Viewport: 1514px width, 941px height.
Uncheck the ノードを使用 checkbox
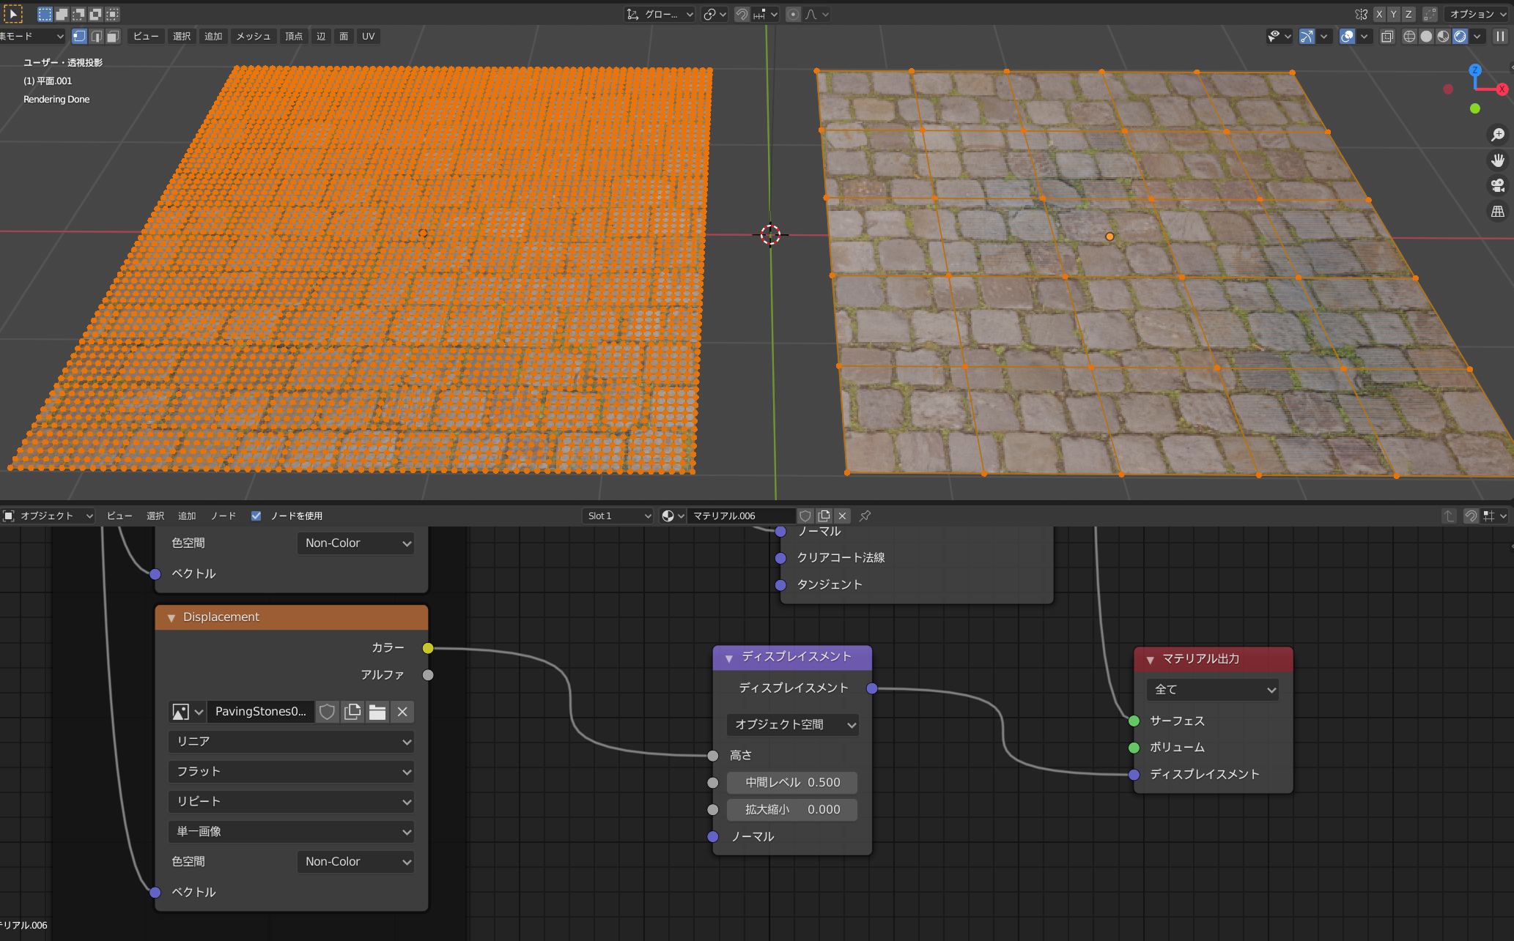pyautogui.click(x=256, y=516)
